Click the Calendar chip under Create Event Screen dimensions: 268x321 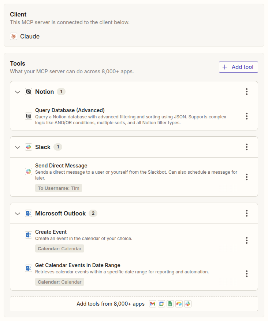coord(59,248)
